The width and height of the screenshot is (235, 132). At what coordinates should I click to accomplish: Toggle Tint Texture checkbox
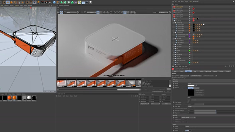click(x=188, y=102)
